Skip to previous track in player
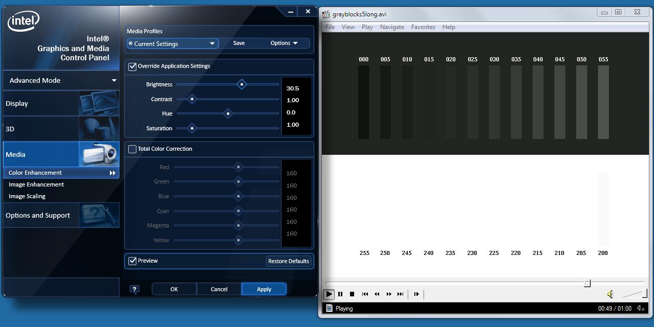This screenshot has width=654, height=327. [365, 294]
